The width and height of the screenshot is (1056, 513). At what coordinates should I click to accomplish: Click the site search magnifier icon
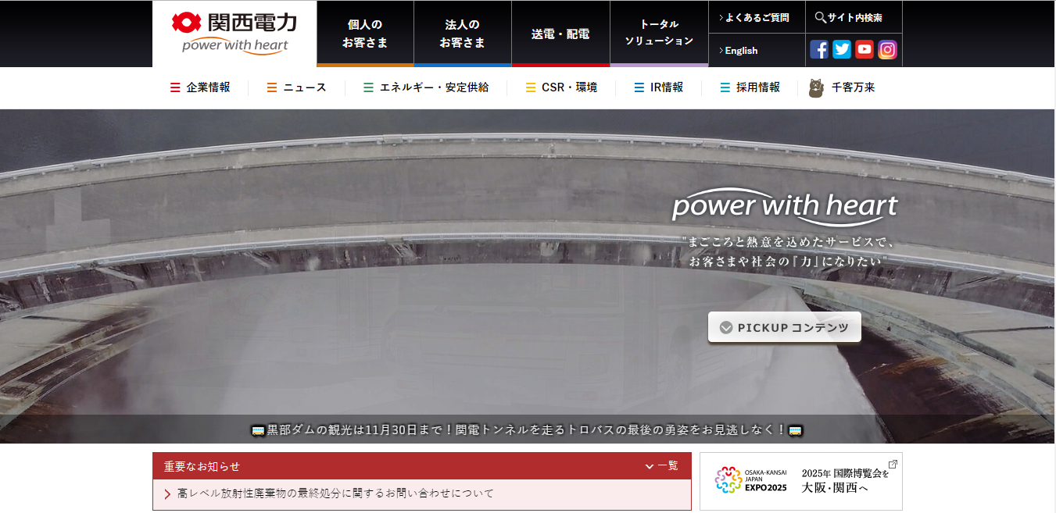pyautogui.click(x=820, y=17)
